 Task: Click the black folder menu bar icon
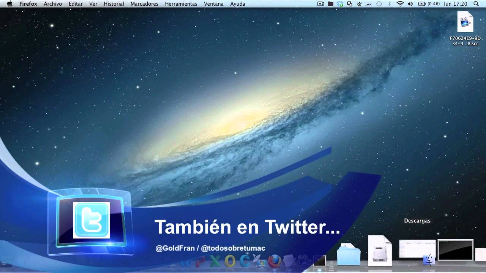(x=331, y=4)
